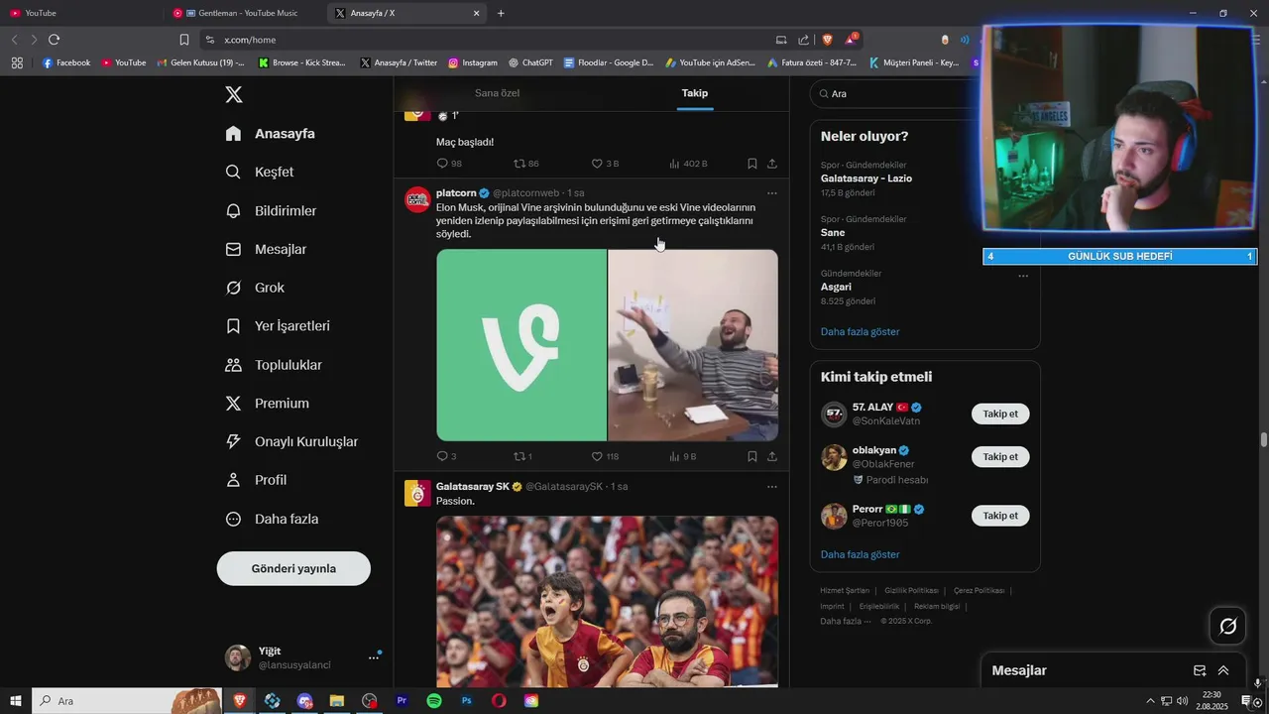Open more options for platcorn post
This screenshot has width=1269, height=714.
tap(771, 193)
